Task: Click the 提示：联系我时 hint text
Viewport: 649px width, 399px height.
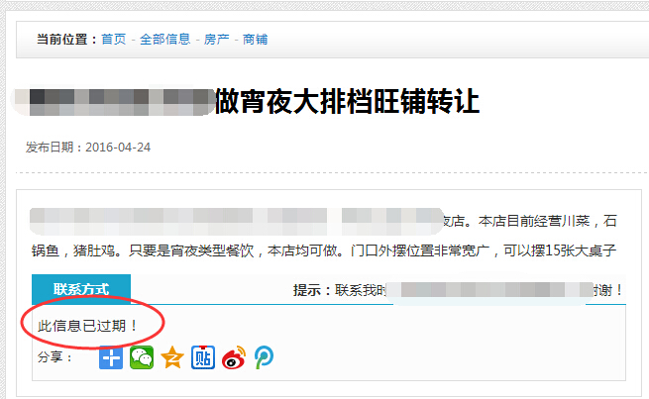Action: (340, 290)
